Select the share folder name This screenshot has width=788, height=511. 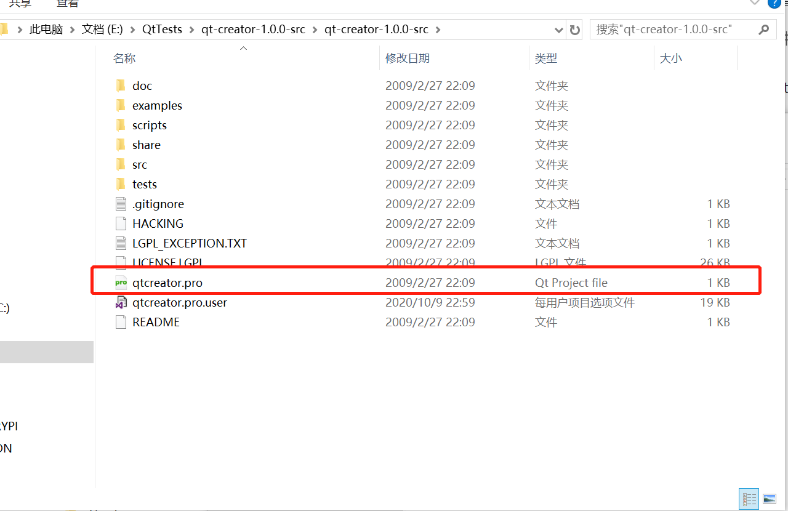pos(147,145)
